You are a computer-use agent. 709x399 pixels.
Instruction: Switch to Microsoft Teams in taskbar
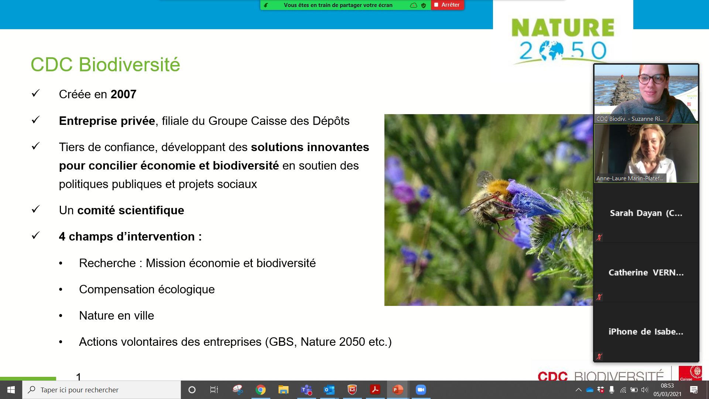306,390
